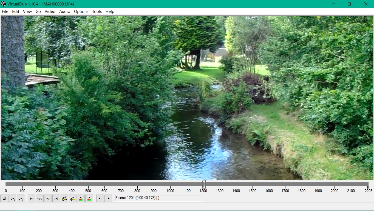Viewport: 374px width, 211px height.
Task: Jump to the end of the video
Action: point(56,199)
